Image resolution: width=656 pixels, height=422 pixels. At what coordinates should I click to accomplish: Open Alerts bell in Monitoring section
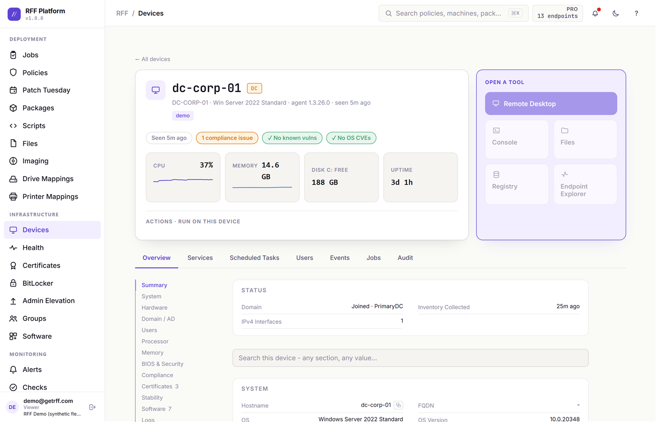coord(52,369)
